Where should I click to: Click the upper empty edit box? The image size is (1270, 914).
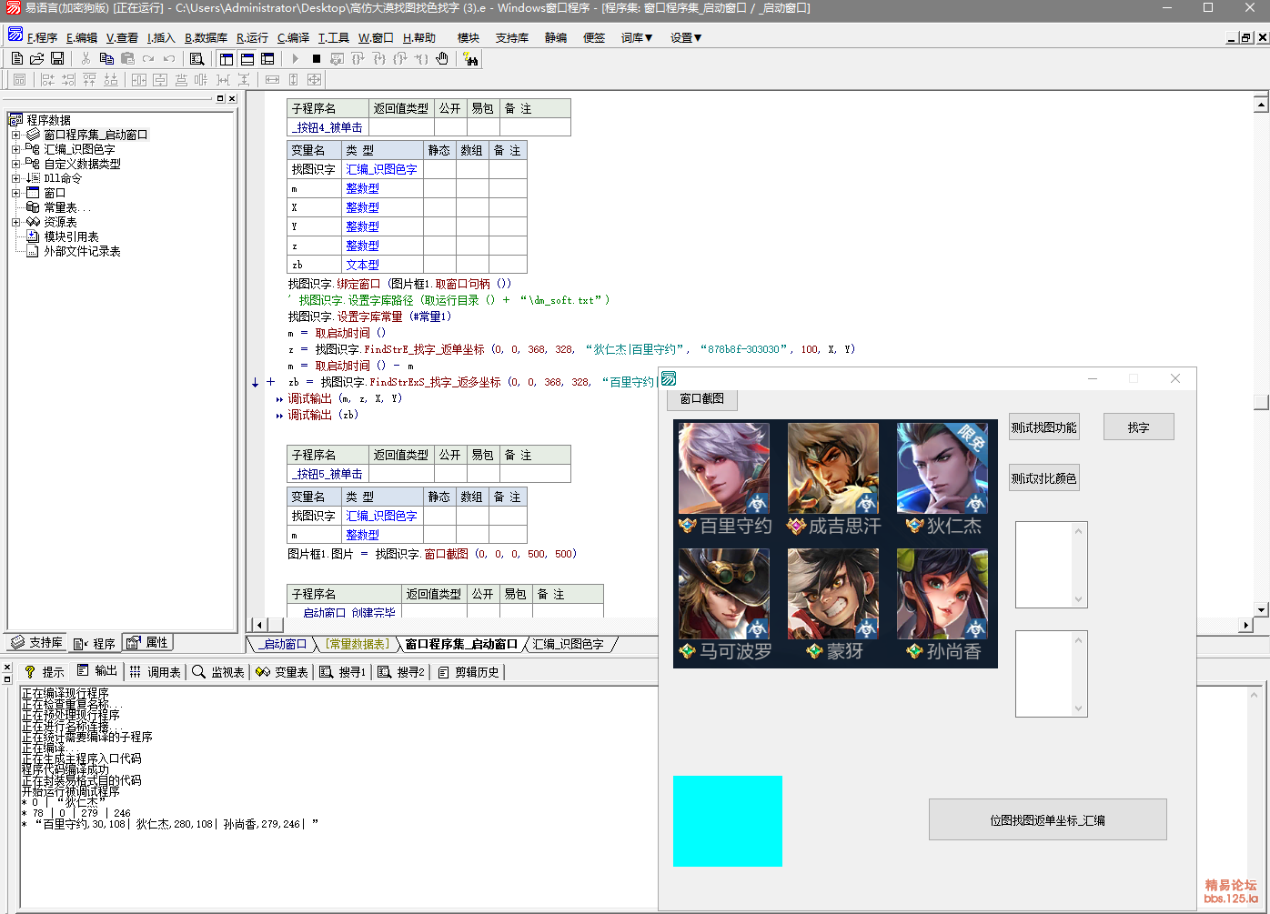click(x=1052, y=565)
